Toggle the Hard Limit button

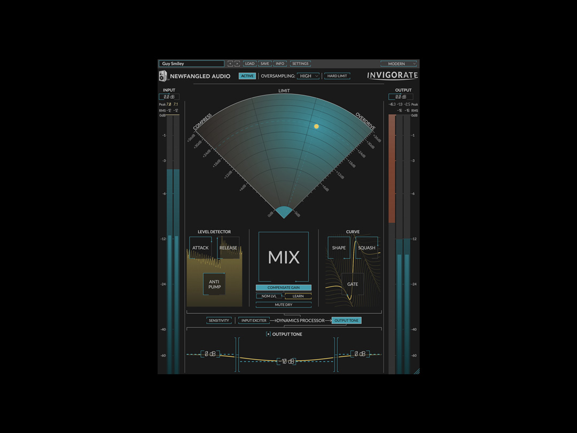coord(337,76)
